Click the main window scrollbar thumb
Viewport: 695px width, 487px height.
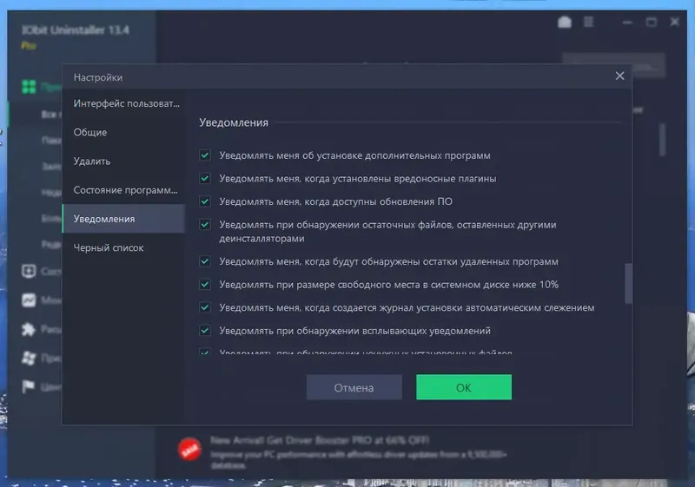tap(662, 140)
